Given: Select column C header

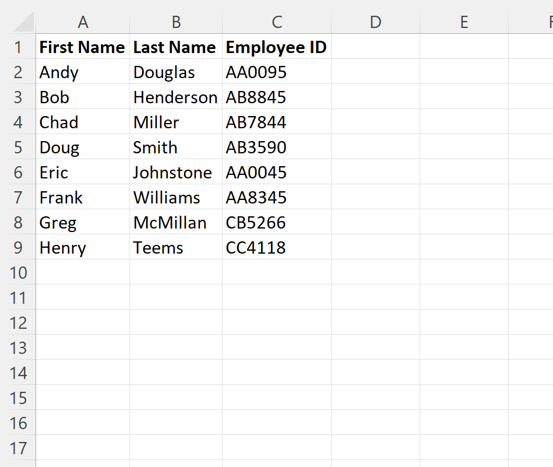Looking at the screenshot, I should pos(277,22).
